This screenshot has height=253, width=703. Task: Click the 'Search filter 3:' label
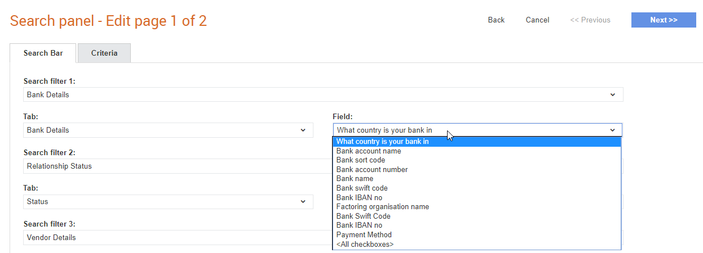(50, 224)
